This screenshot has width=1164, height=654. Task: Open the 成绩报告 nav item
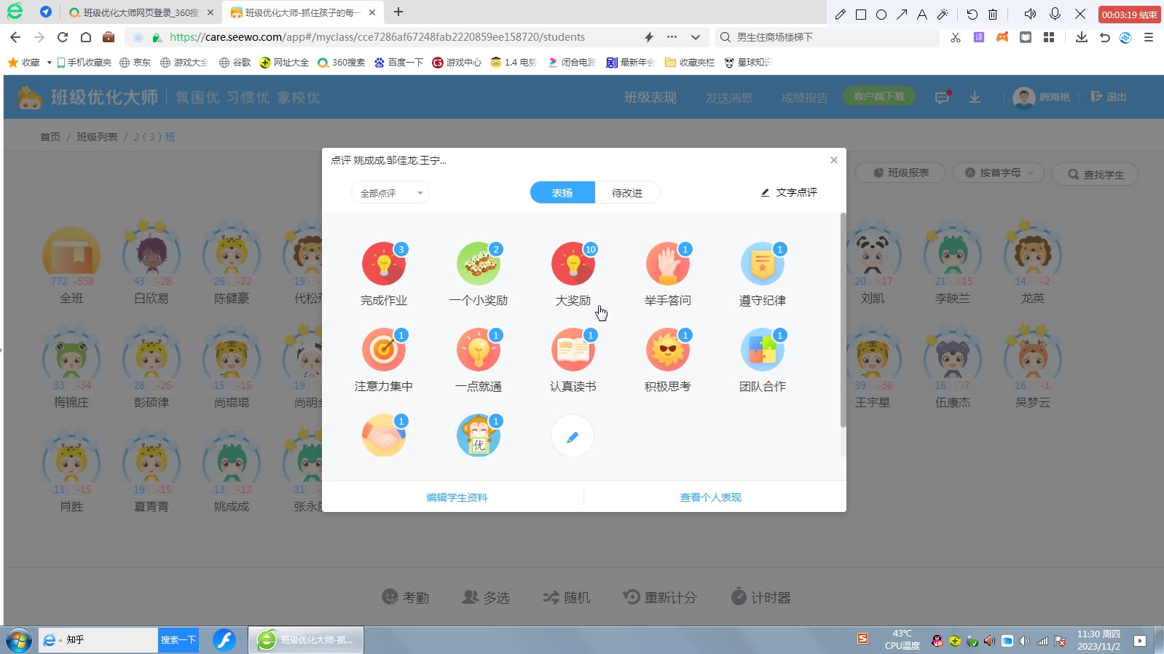click(x=805, y=98)
